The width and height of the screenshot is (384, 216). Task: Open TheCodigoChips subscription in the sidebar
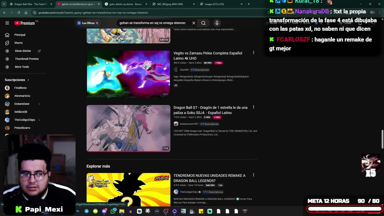pos(25,120)
